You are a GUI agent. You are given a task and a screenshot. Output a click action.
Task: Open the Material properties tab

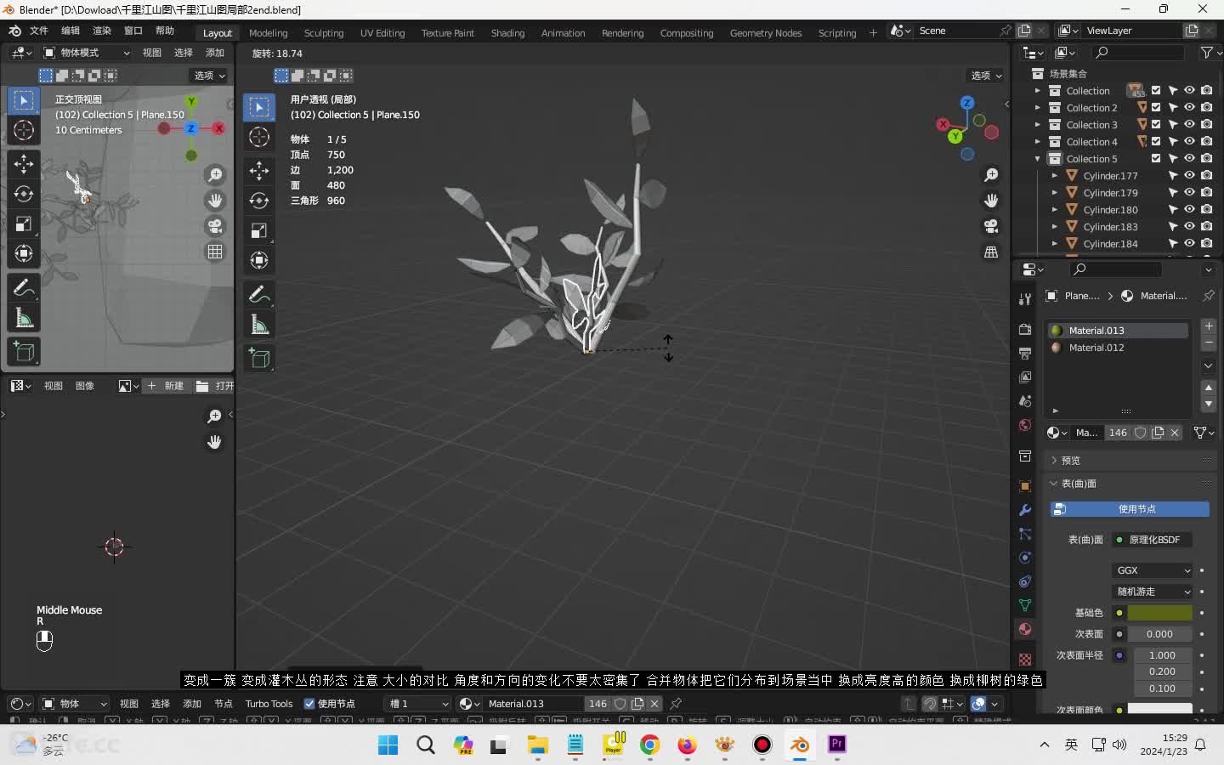1025,629
